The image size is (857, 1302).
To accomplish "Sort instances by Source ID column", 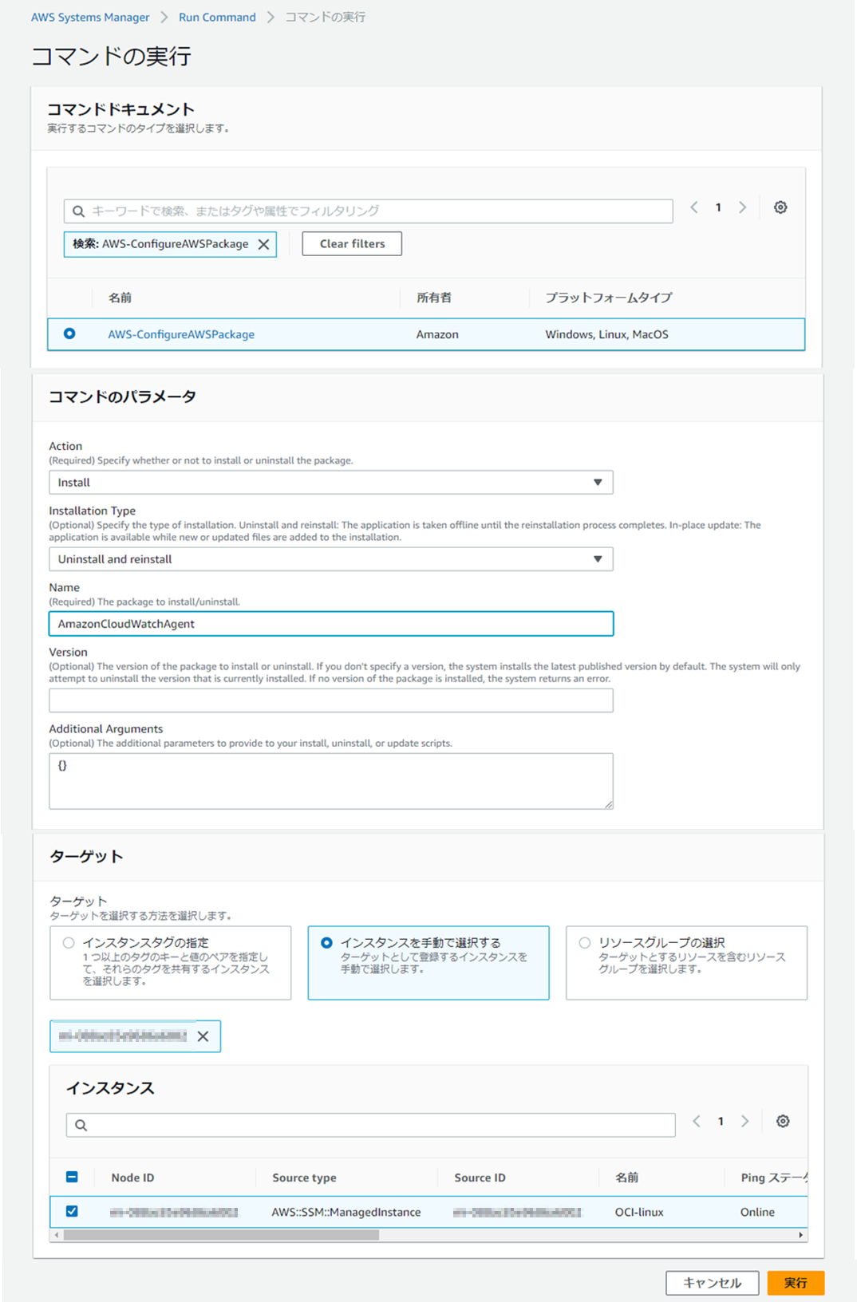I will 480,1178.
